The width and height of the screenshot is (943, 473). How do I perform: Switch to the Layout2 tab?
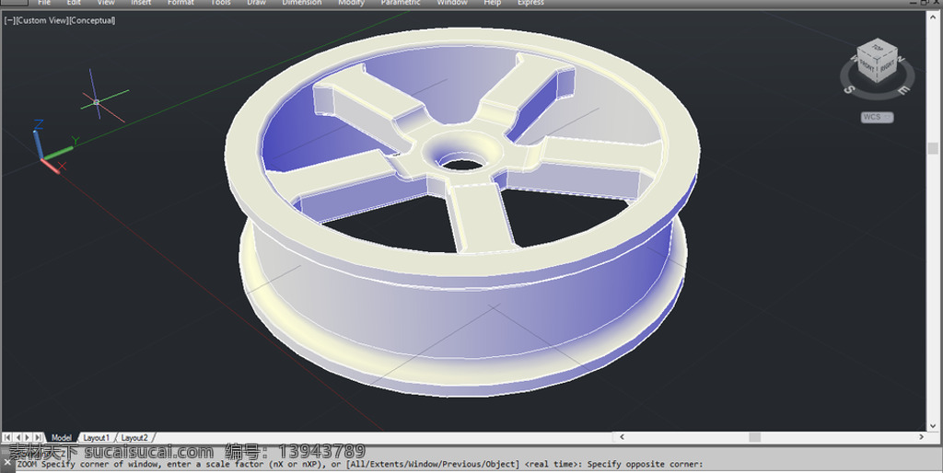[x=134, y=437]
